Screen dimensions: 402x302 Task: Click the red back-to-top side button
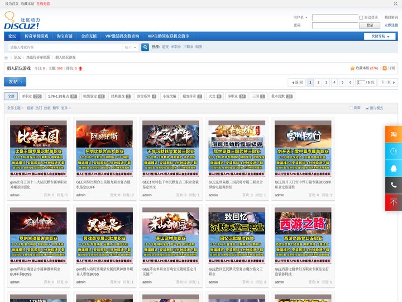(x=394, y=202)
